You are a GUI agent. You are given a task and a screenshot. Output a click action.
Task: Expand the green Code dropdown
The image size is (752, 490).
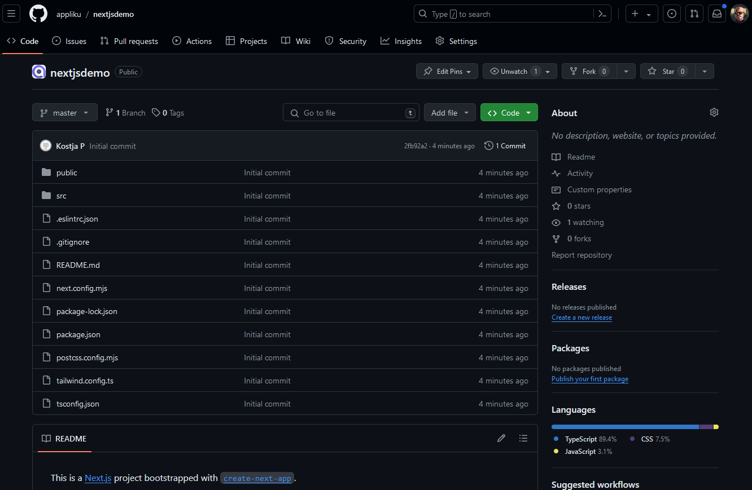point(509,113)
